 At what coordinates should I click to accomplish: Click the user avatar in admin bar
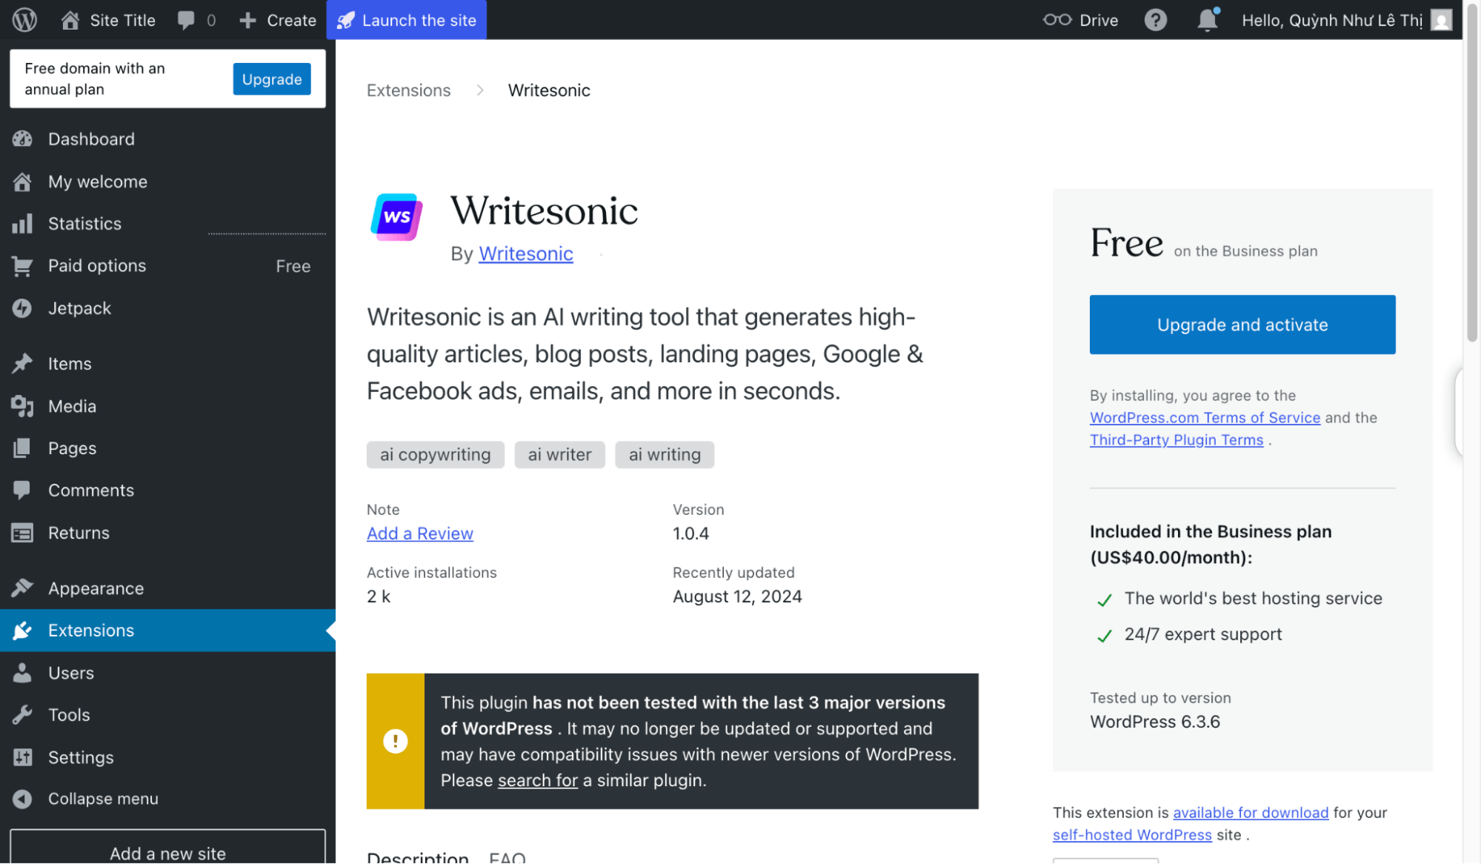pyautogui.click(x=1441, y=20)
